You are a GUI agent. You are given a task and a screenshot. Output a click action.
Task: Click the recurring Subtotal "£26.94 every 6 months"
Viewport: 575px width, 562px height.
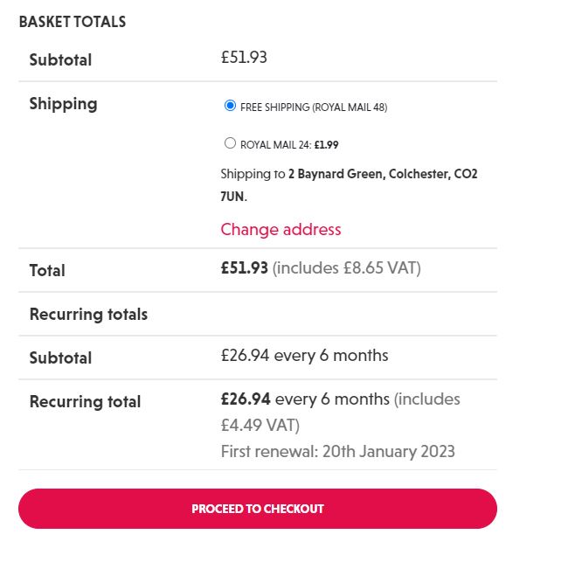304,356
